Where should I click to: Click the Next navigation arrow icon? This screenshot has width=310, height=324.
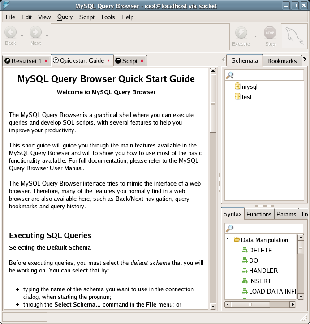click(35, 32)
